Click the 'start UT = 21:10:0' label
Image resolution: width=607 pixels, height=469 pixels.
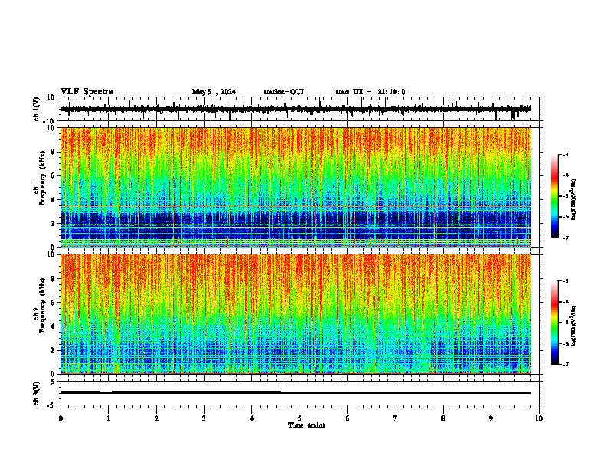[x=370, y=92]
